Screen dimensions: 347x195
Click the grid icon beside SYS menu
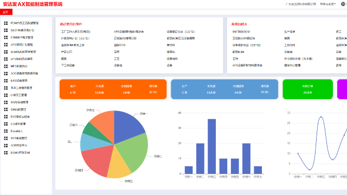pos(6,138)
